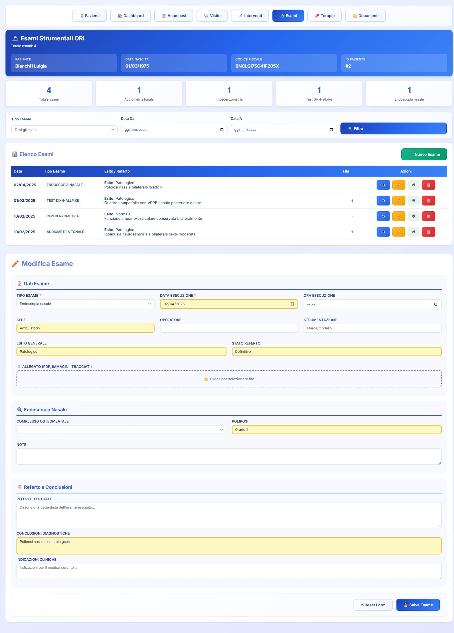Image resolution: width=454 pixels, height=633 pixels.
Task: Click the Nuovo Esame button
Action: click(x=424, y=154)
